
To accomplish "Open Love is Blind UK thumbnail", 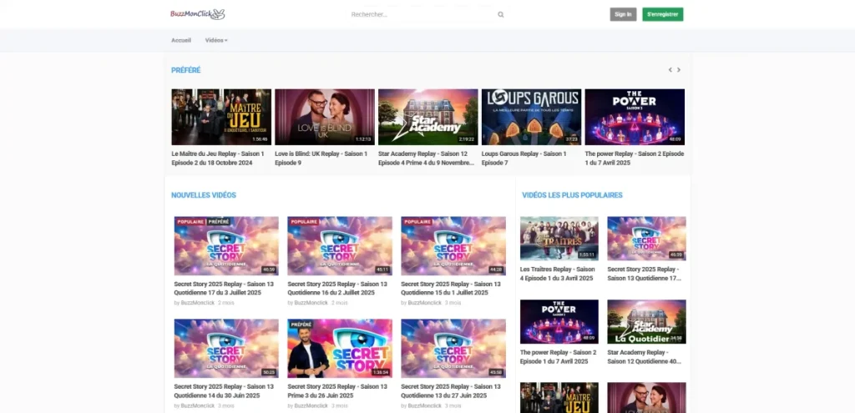I will 325,117.
